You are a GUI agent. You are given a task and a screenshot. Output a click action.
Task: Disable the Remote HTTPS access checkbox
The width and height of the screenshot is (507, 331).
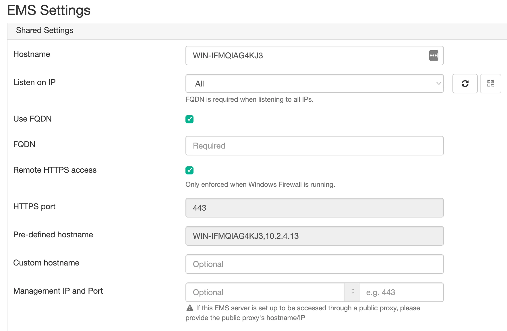[x=189, y=170]
